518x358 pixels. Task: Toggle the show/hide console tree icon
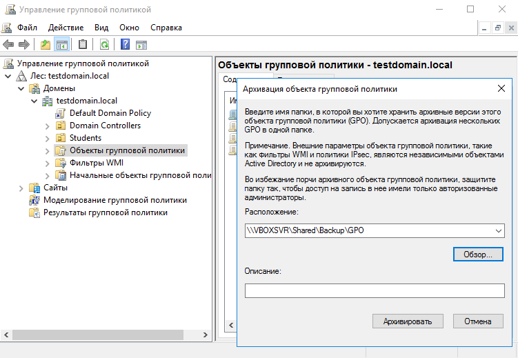[62, 45]
